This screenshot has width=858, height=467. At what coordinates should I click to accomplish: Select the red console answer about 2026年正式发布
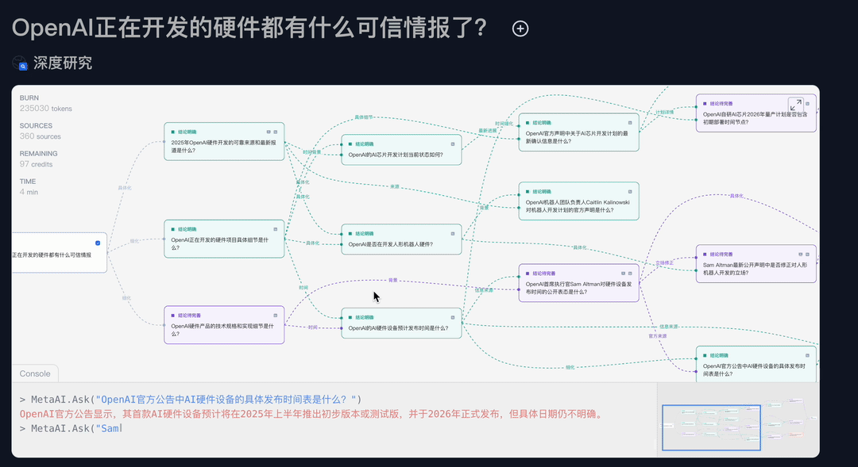point(312,414)
